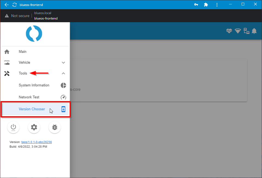Select Main from the sidebar

22,51
